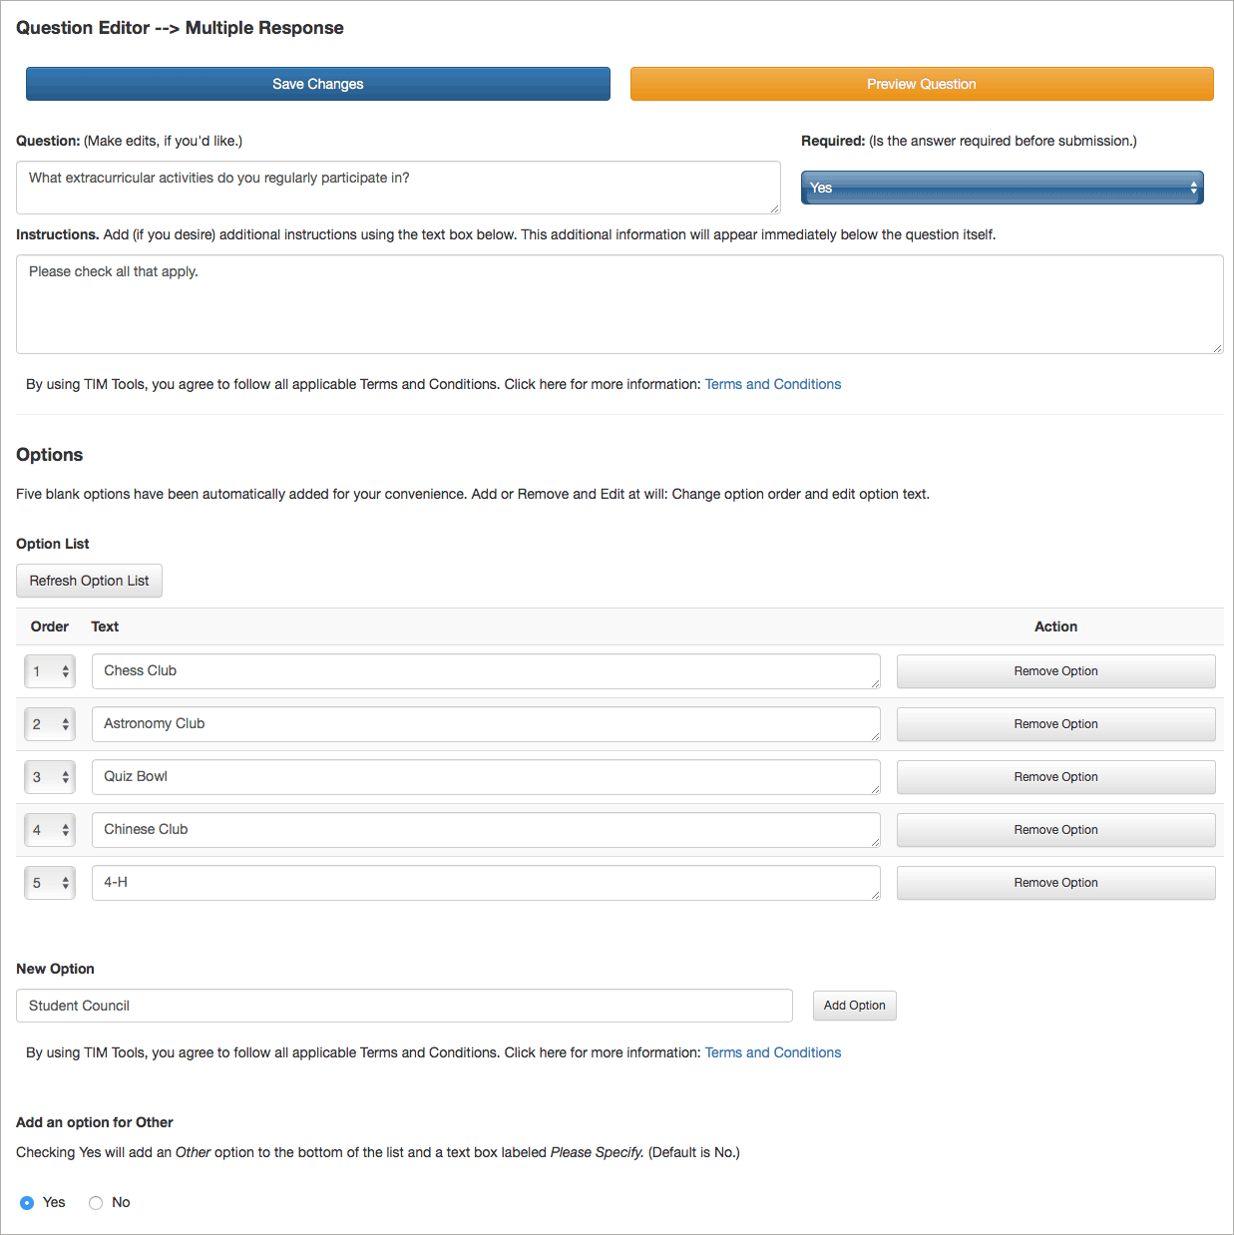
Task: Focus the question text field
Action: click(x=398, y=188)
